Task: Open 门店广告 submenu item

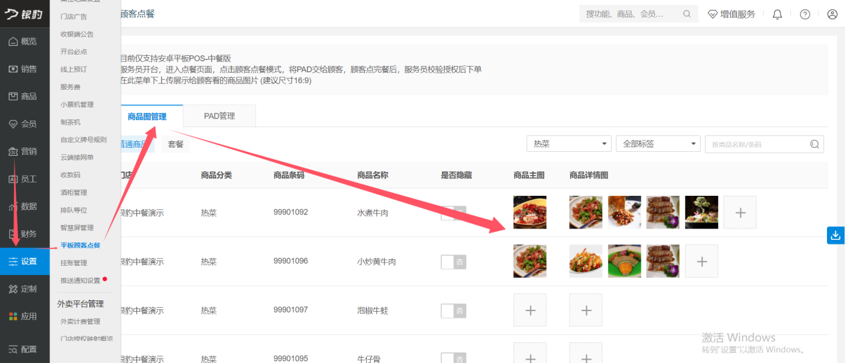Action: (73, 17)
